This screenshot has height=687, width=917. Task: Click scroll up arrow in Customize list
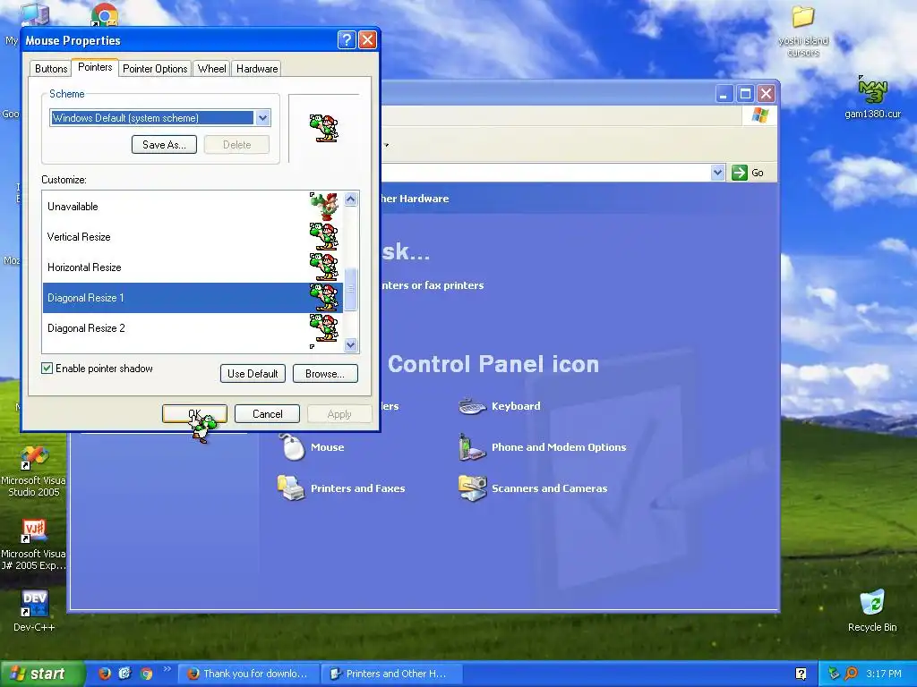pos(351,199)
